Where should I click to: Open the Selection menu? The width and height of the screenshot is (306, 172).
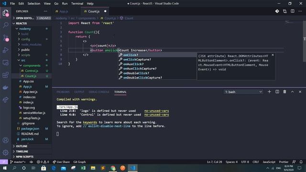pos(34,3)
